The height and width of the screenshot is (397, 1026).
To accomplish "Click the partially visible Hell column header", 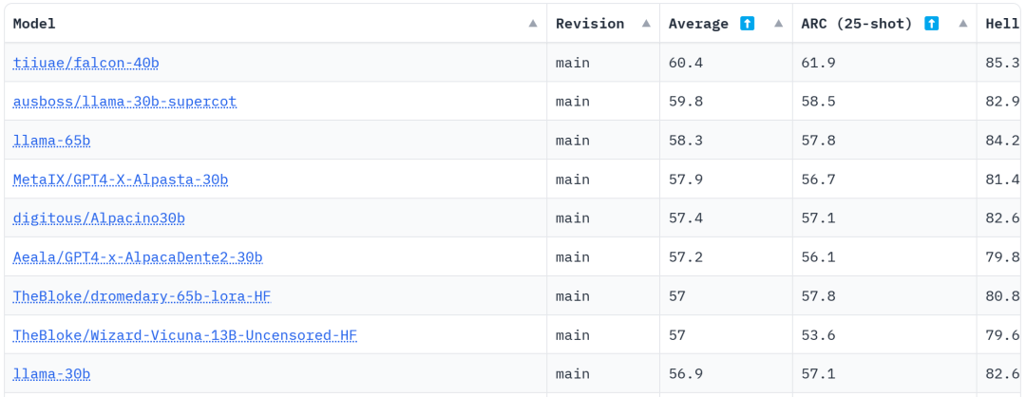I will [x=1002, y=24].
